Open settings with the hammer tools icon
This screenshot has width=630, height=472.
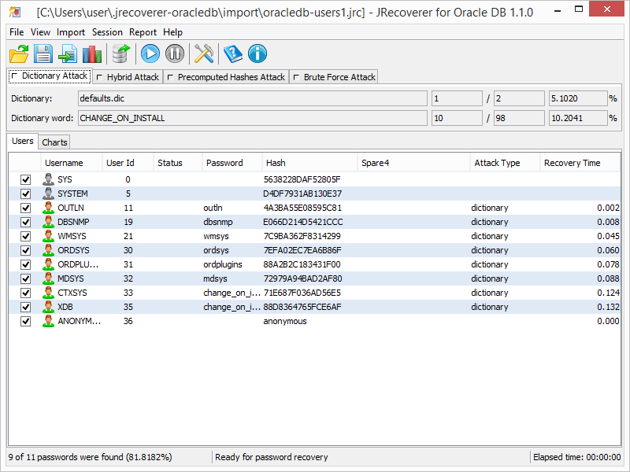point(204,53)
